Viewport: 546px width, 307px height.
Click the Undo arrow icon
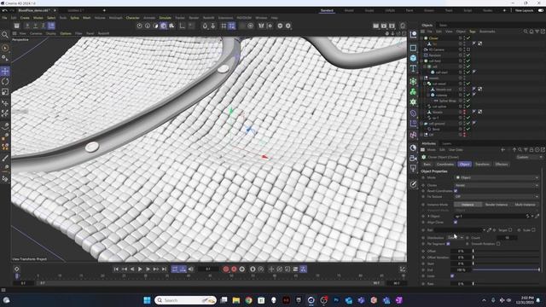(5, 10)
